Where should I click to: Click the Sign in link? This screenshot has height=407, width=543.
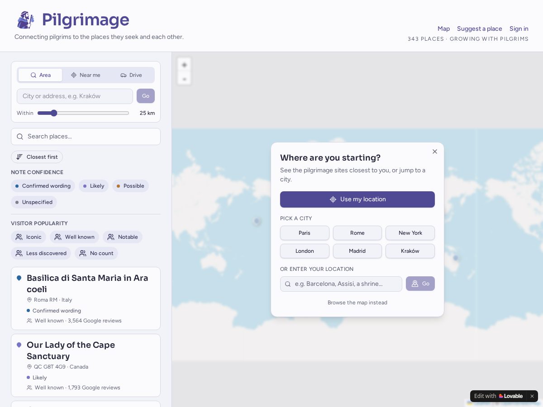coord(519,28)
